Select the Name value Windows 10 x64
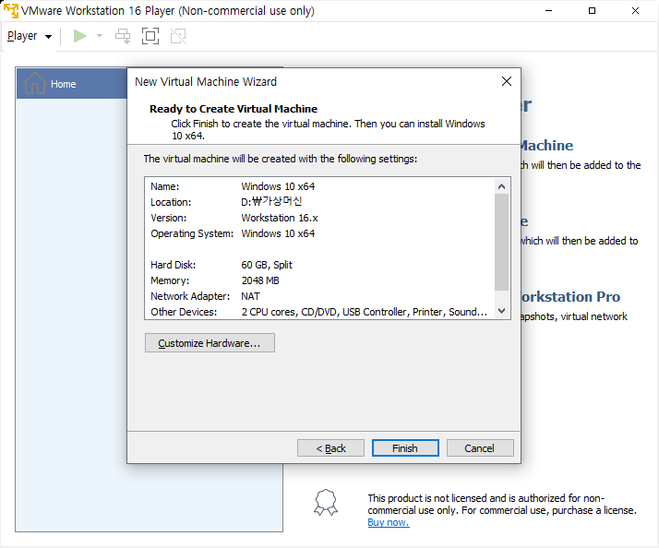This screenshot has height=548, width=659. [278, 186]
